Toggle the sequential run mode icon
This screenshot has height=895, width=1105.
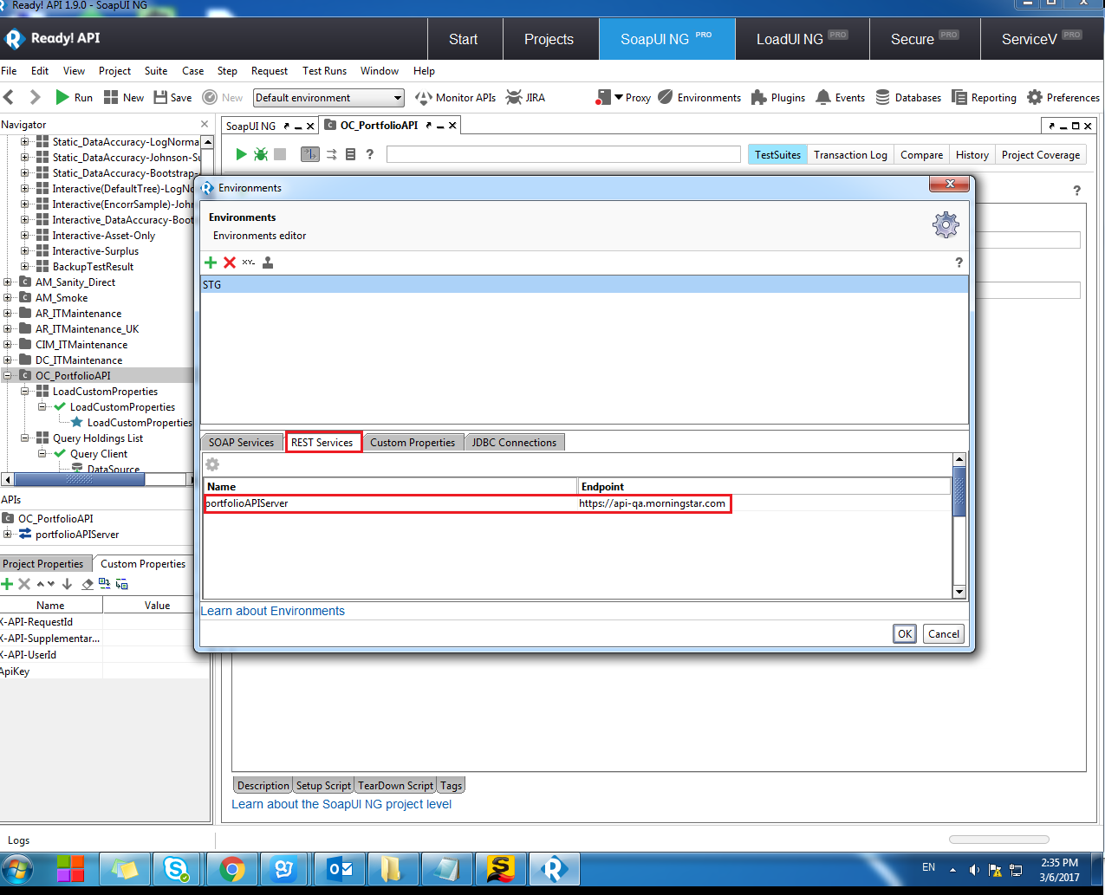pos(309,154)
